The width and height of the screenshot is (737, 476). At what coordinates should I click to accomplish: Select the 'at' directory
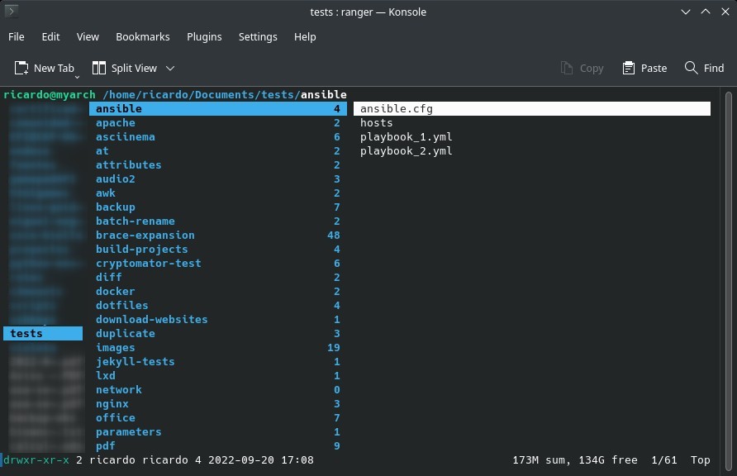[218, 151]
